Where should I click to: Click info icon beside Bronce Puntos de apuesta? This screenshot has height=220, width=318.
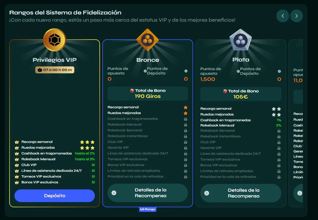tap(145, 71)
